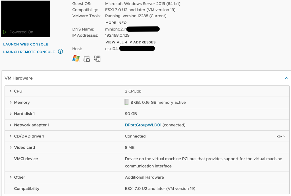
Task: Expand the Network adapter 1 row
Action: (11, 125)
